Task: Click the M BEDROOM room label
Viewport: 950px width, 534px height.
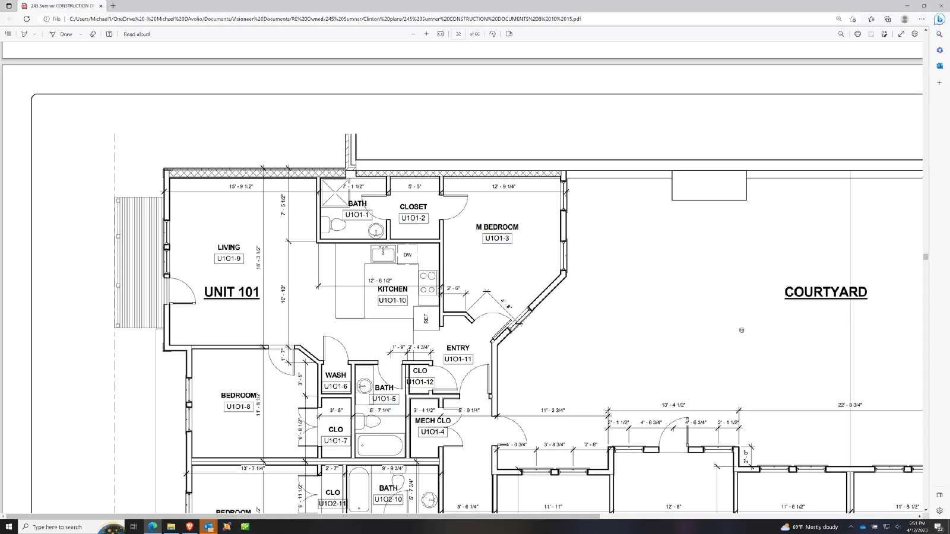Action: coord(497,227)
